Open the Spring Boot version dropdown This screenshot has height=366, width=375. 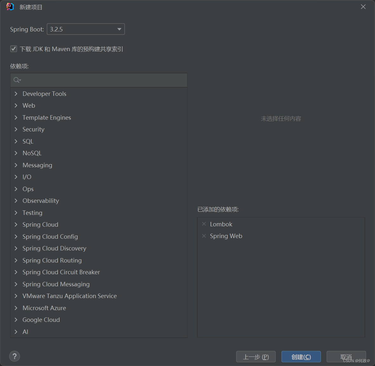click(86, 29)
